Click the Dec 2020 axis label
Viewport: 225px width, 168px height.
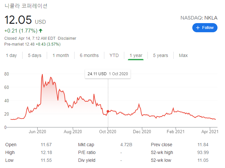pyautogui.click(x=142, y=132)
